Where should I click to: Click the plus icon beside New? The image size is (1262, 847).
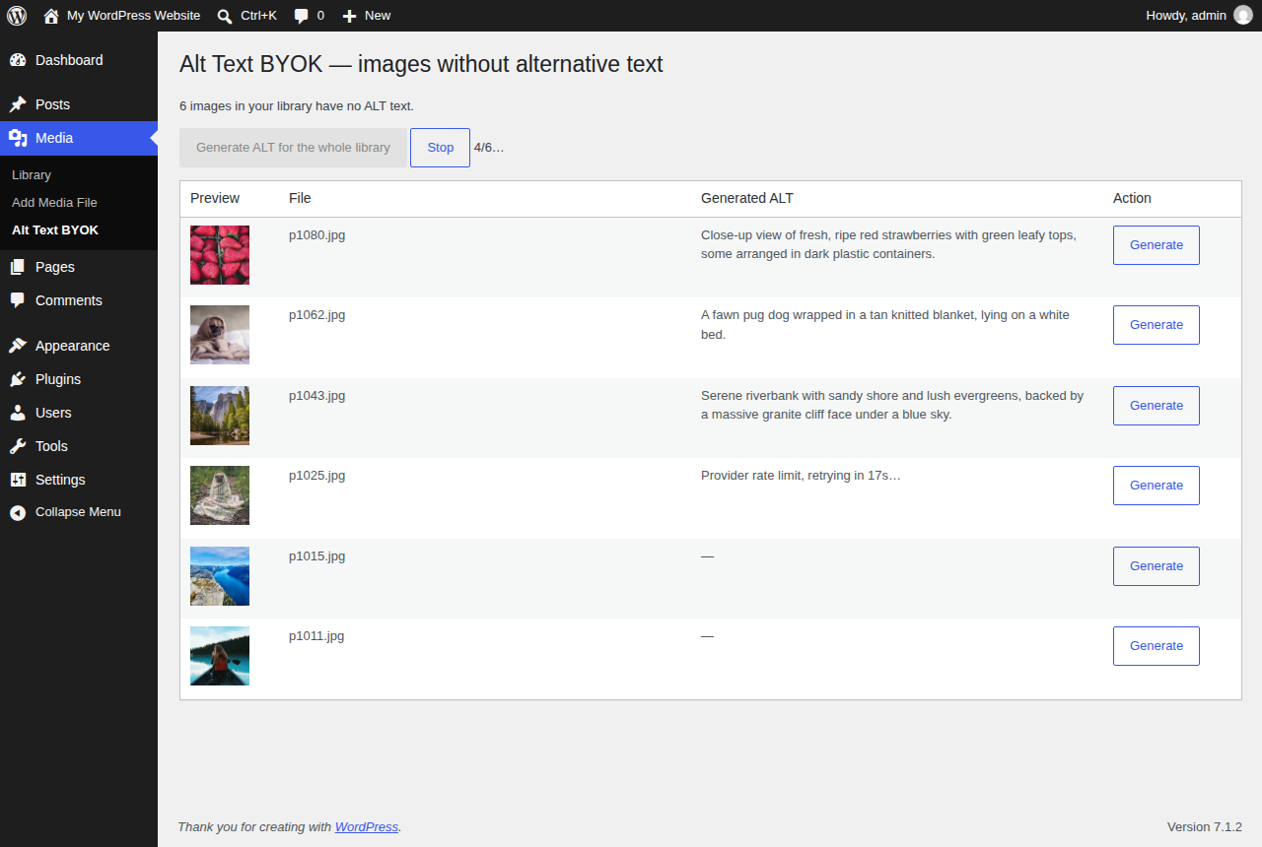[x=349, y=16]
